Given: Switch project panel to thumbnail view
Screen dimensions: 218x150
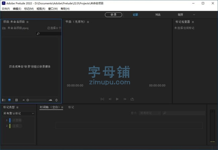Looking at the screenshot, I should (x=9, y=100).
